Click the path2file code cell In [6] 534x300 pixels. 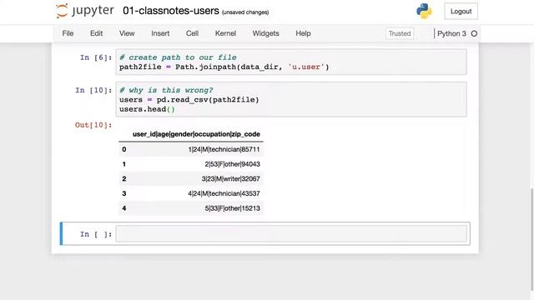[x=291, y=62]
